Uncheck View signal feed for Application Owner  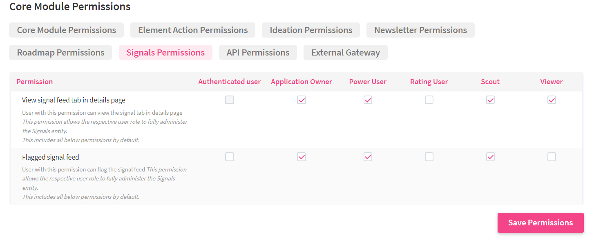pyautogui.click(x=301, y=100)
